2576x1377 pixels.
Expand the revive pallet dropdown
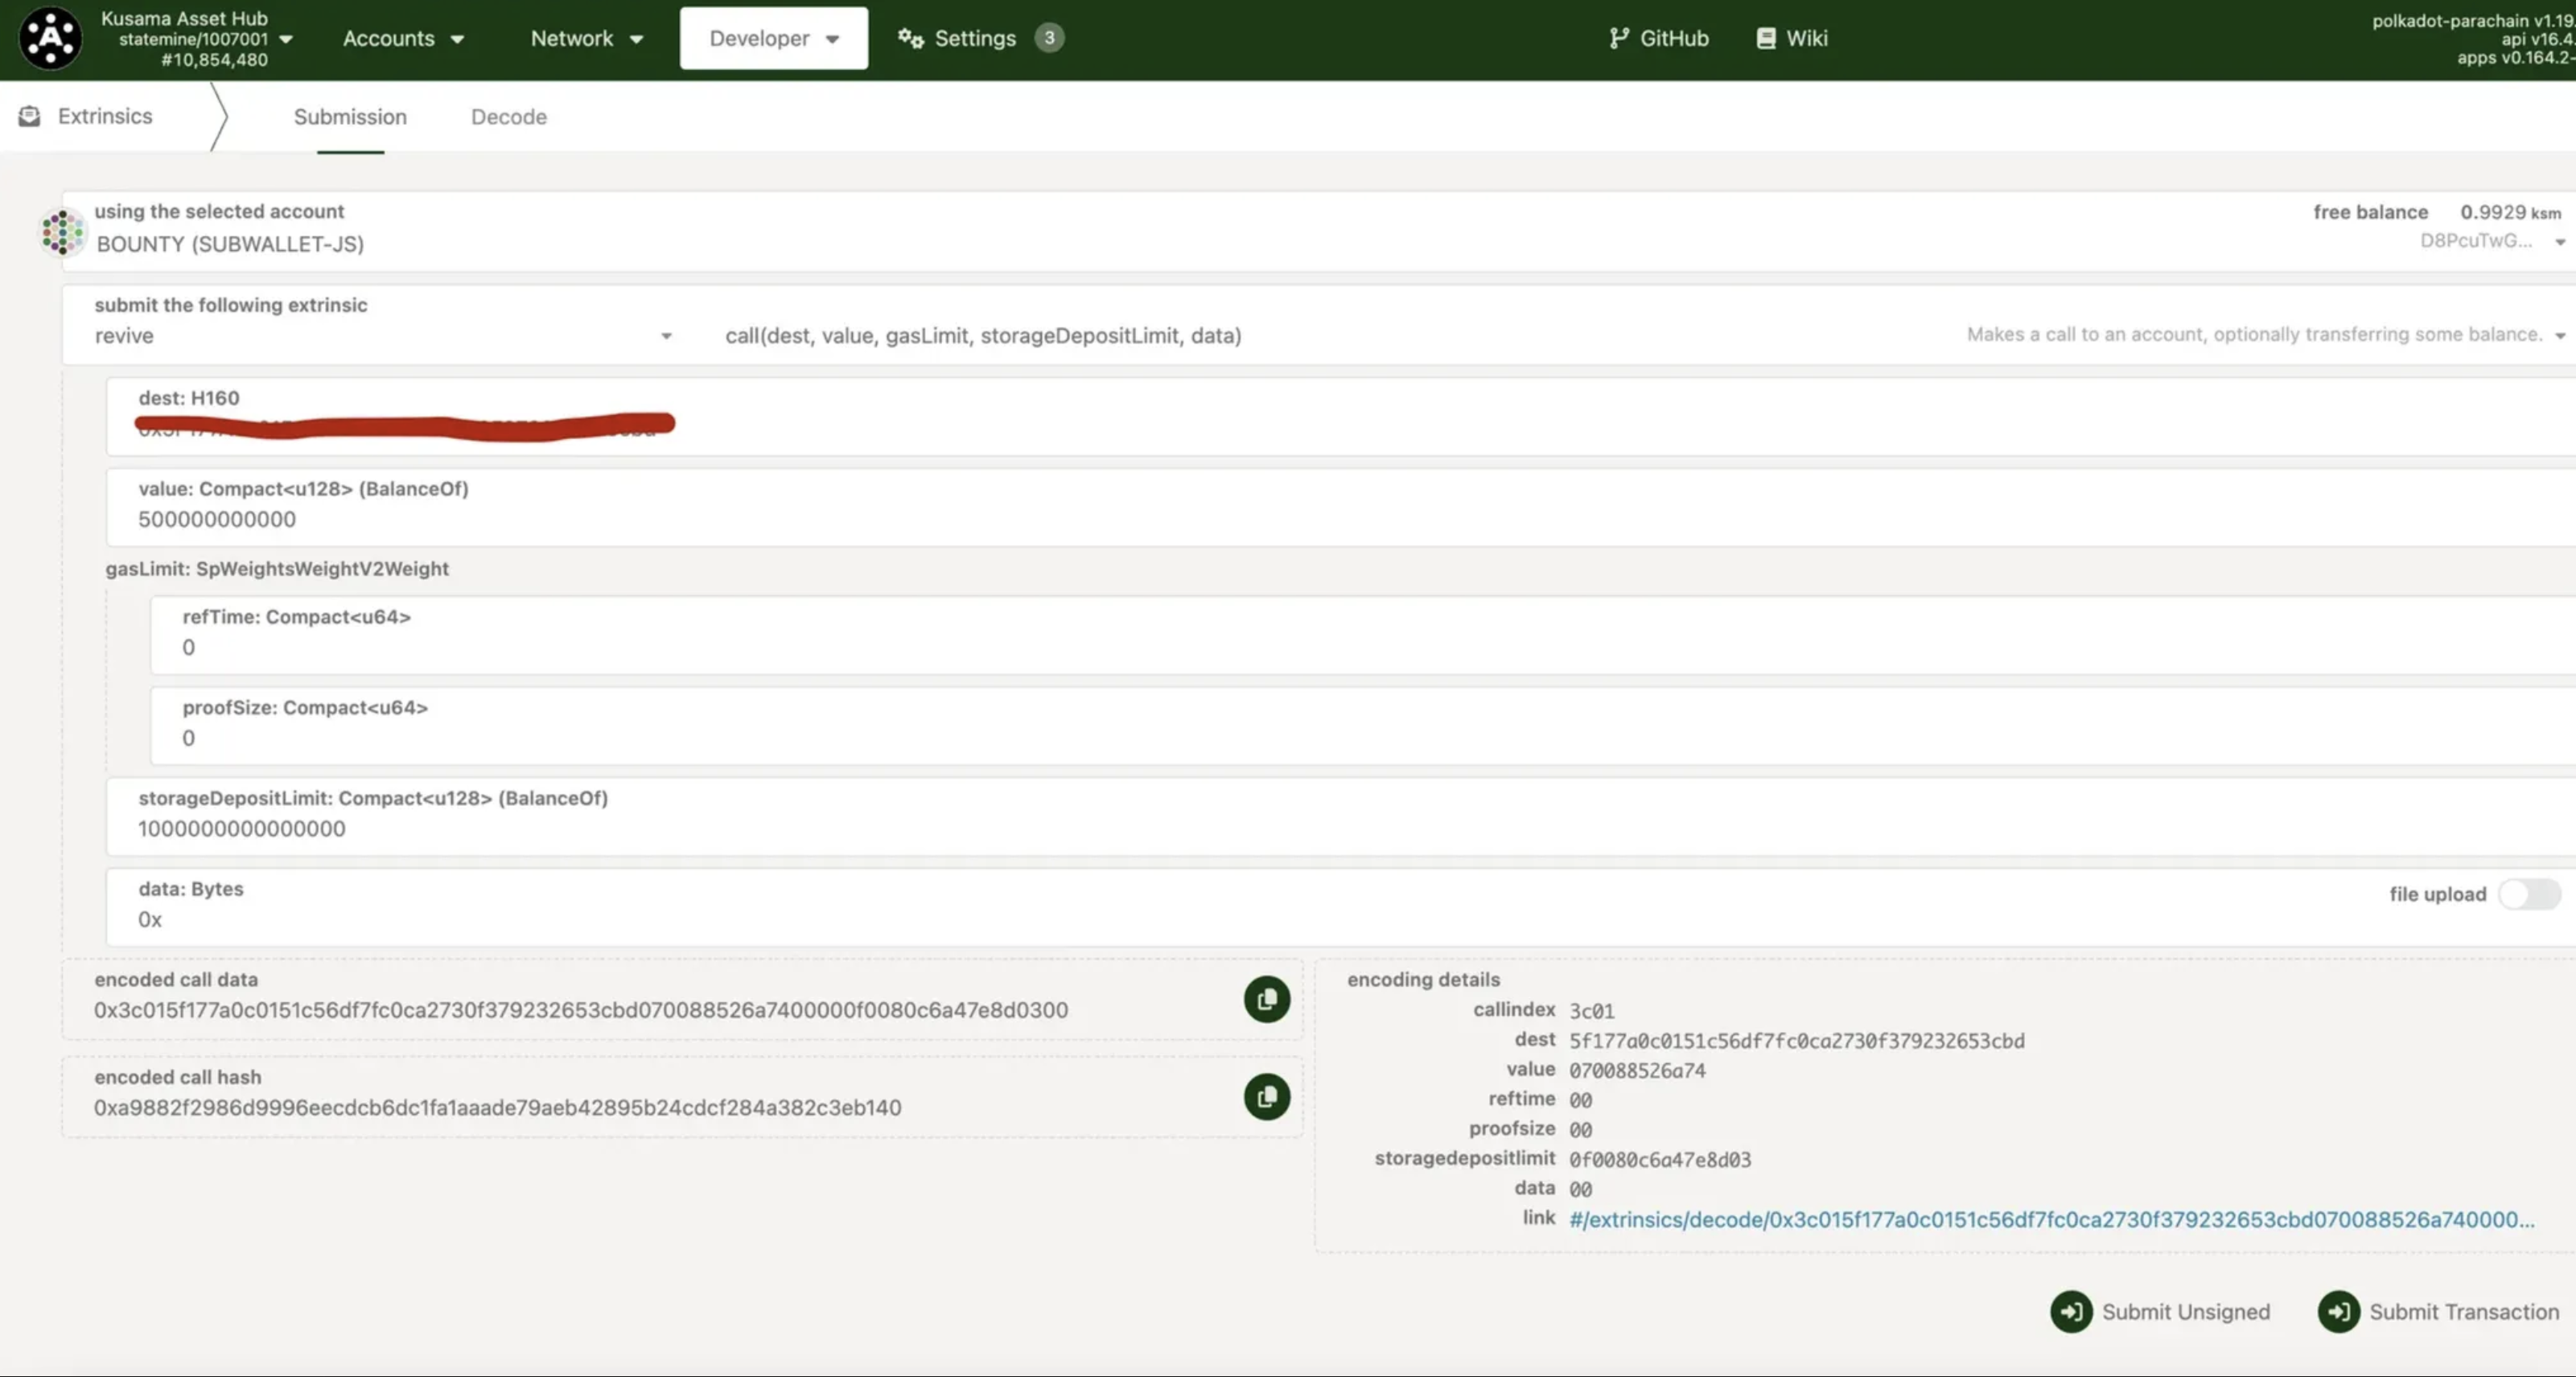click(x=666, y=336)
